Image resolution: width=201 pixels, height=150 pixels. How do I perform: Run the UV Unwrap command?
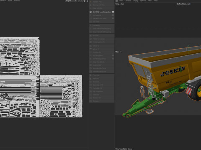click(x=102, y=15)
